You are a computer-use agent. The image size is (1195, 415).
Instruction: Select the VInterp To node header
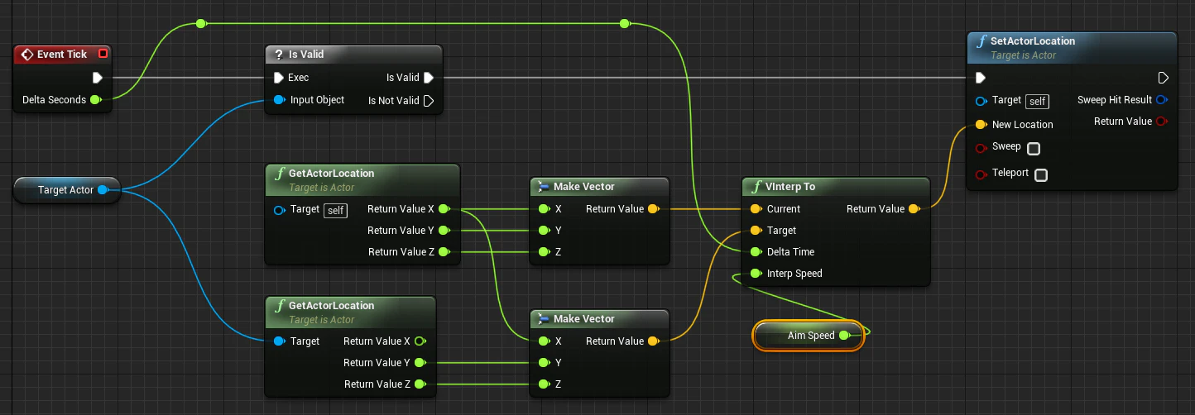click(x=836, y=187)
